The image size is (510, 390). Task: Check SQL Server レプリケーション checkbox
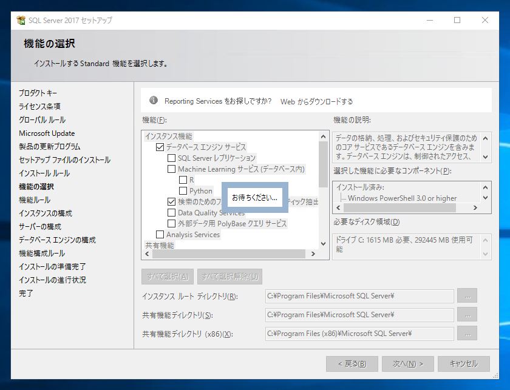(171, 158)
